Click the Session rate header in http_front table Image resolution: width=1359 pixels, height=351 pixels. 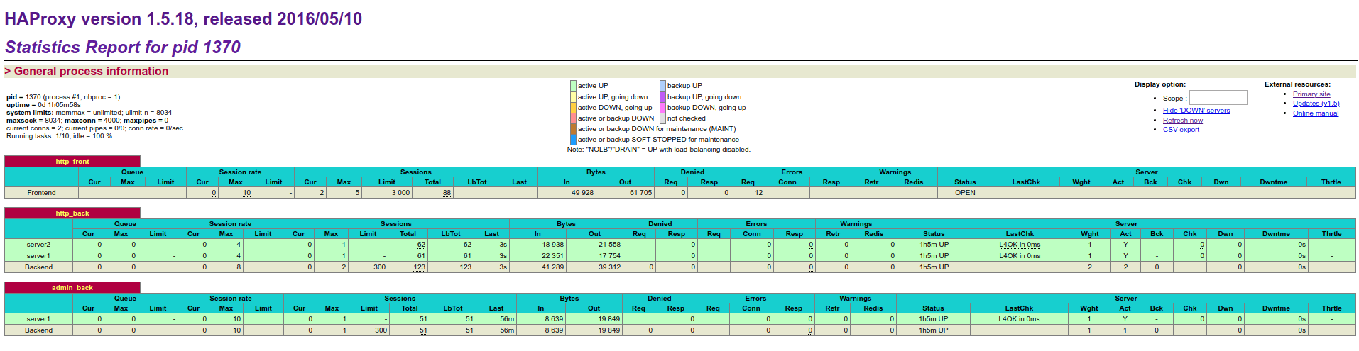pos(240,172)
